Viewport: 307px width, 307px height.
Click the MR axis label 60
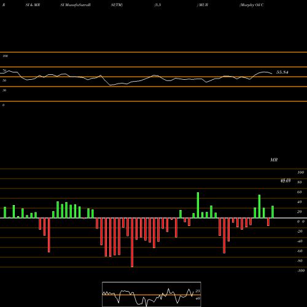300,192
